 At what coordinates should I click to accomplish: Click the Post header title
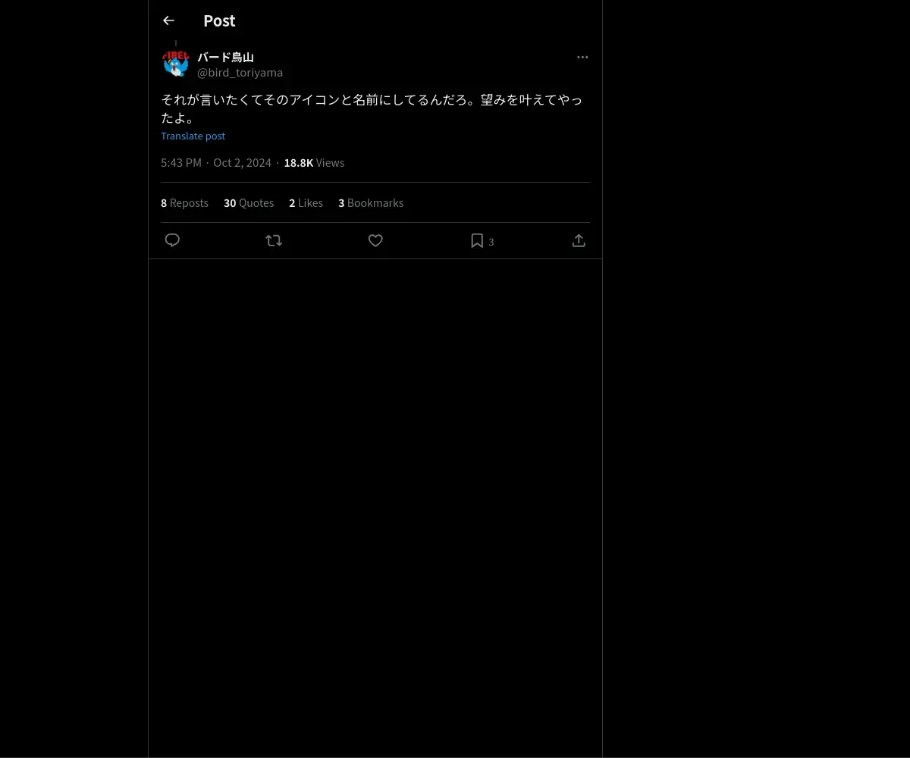pyautogui.click(x=219, y=20)
